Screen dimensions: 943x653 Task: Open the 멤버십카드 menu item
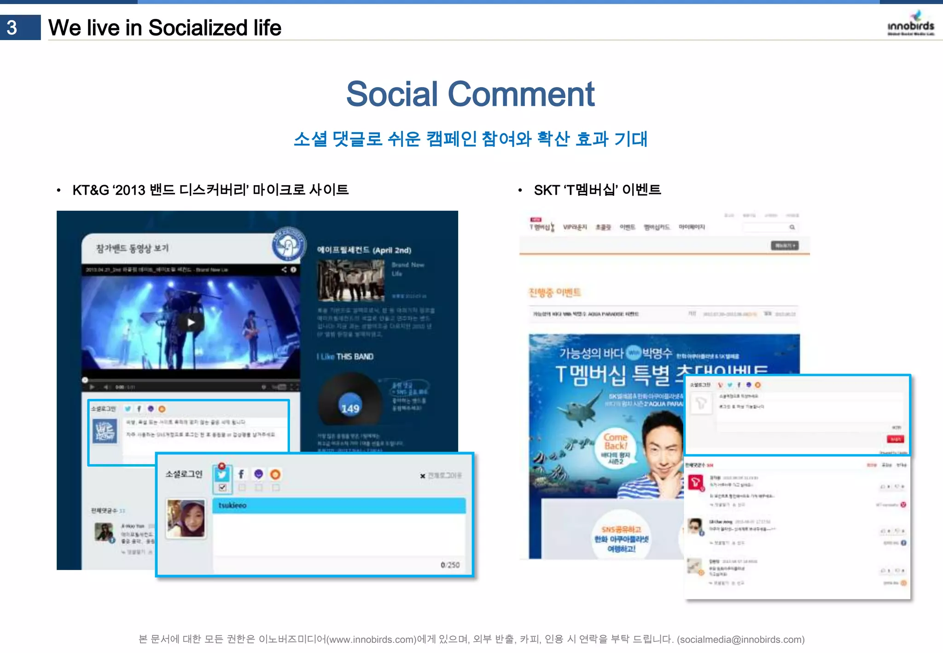coord(657,227)
